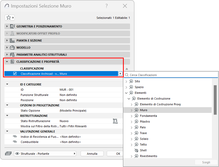Click the Modificatori Offset Profilo icon
This screenshot has width=219, height=167.
coord(12,33)
